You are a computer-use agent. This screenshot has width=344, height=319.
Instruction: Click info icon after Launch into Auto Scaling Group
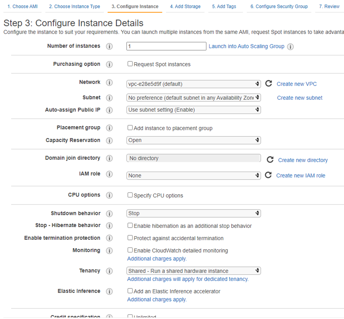290,47
